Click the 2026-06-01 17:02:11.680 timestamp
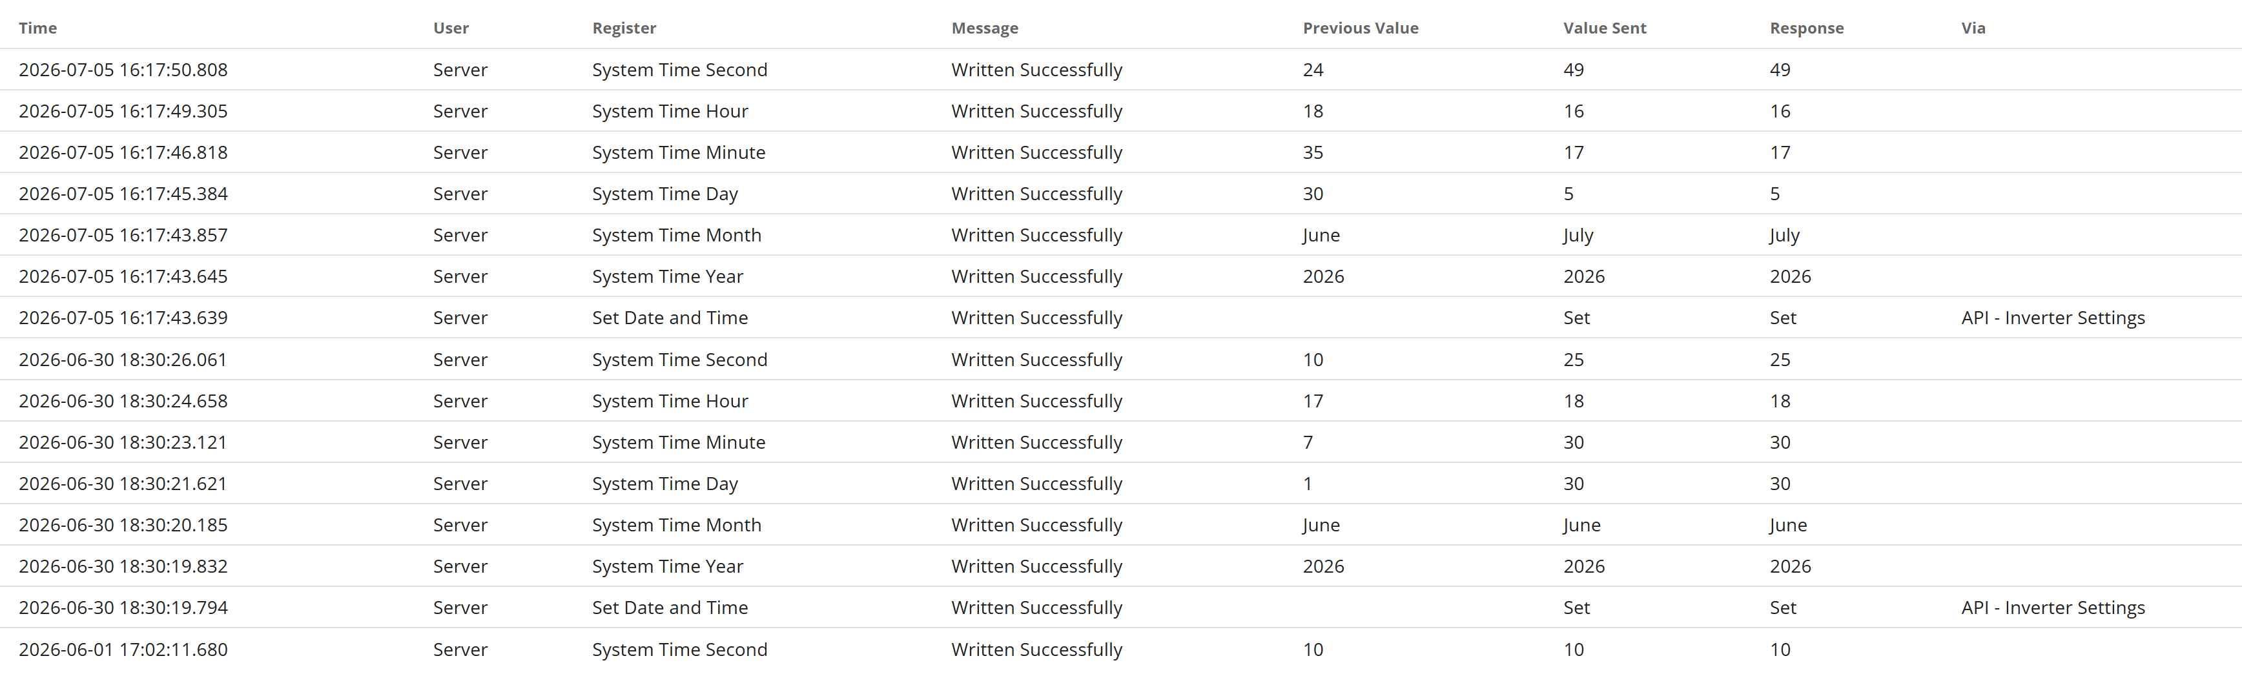2242x696 pixels. click(123, 649)
